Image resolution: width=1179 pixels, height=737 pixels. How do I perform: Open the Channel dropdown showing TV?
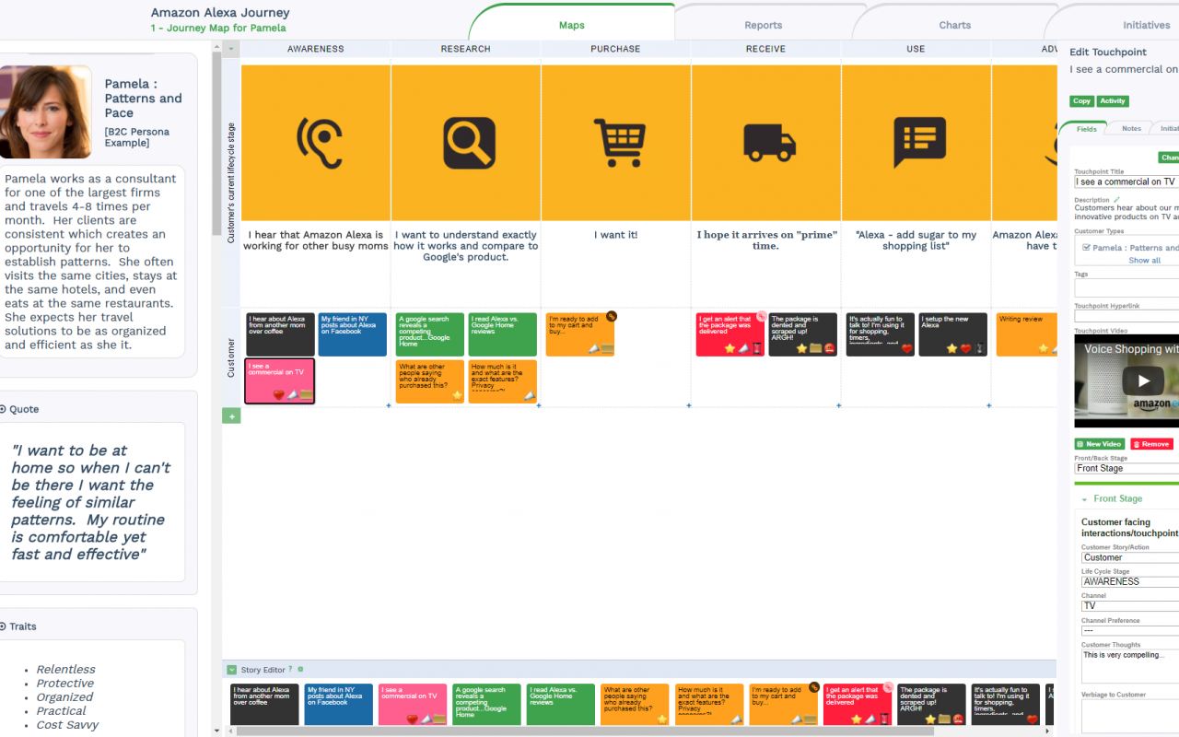1130,606
